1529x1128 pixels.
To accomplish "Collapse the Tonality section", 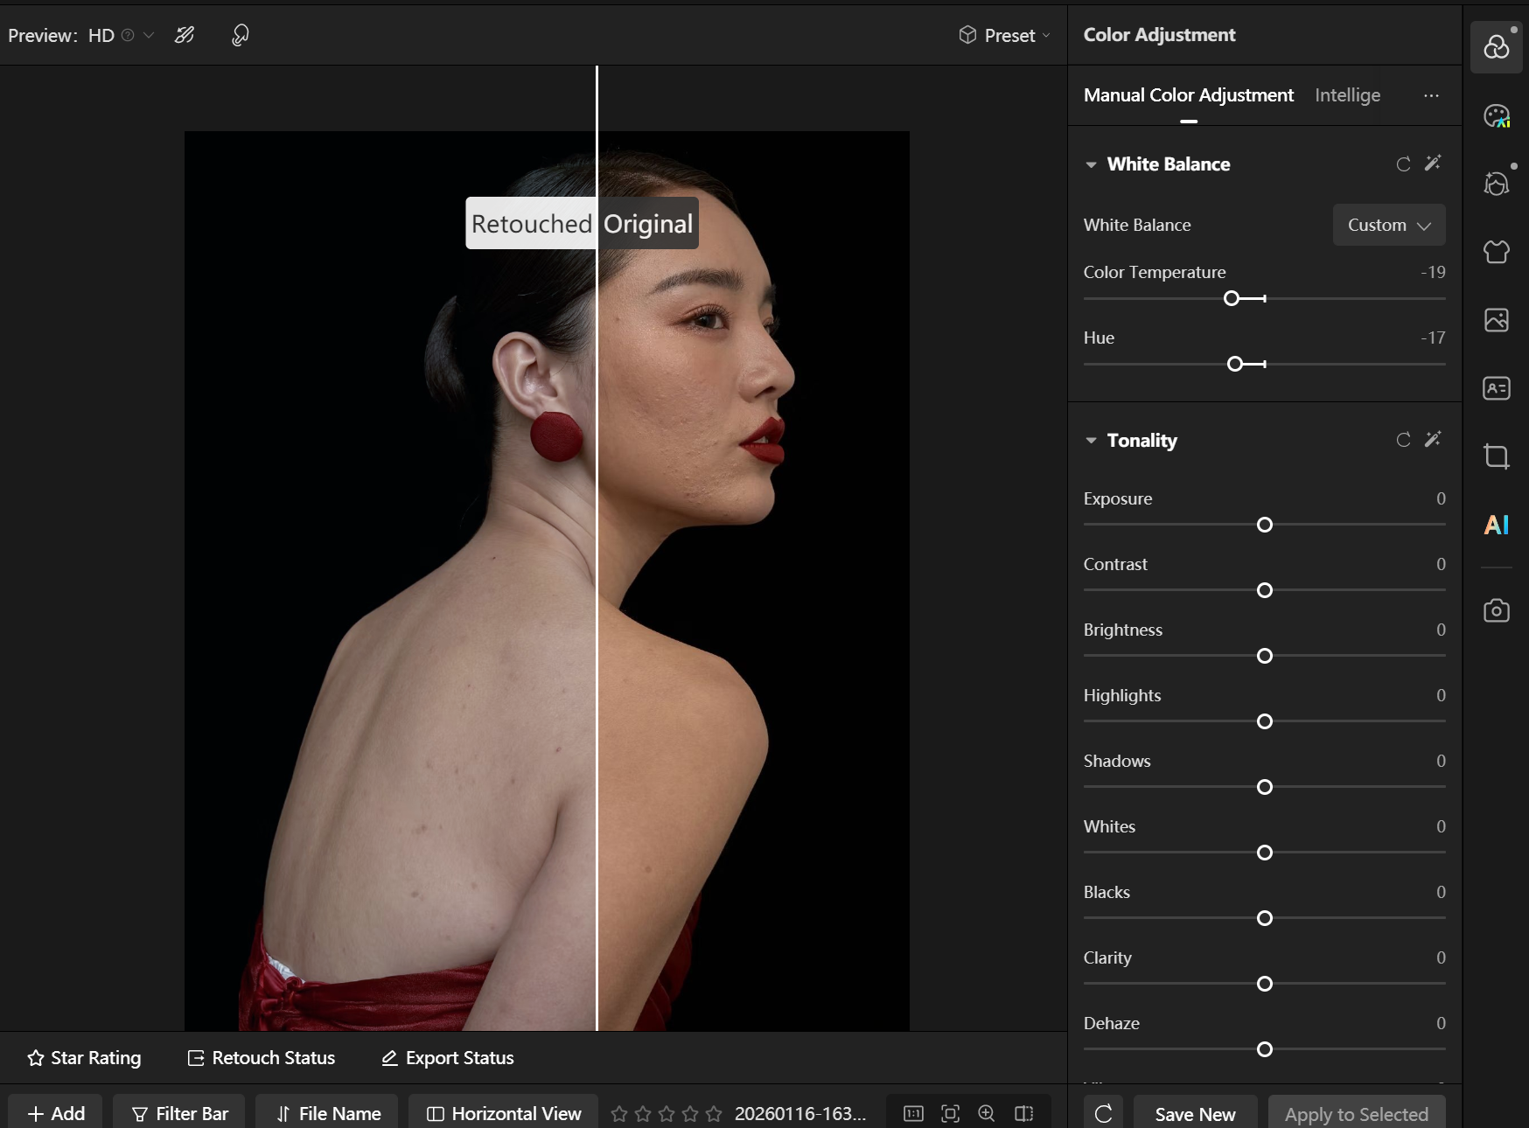I will click(1091, 441).
